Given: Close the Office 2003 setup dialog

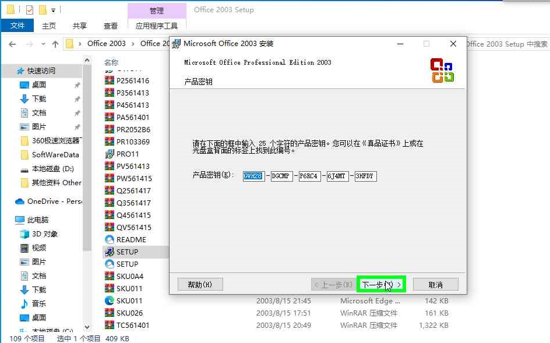Looking at the screenshot, I should coord(453,44).
